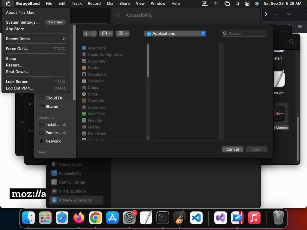Open System Settings... from Apple menu
307x230 pixels.
pos(36,22)
